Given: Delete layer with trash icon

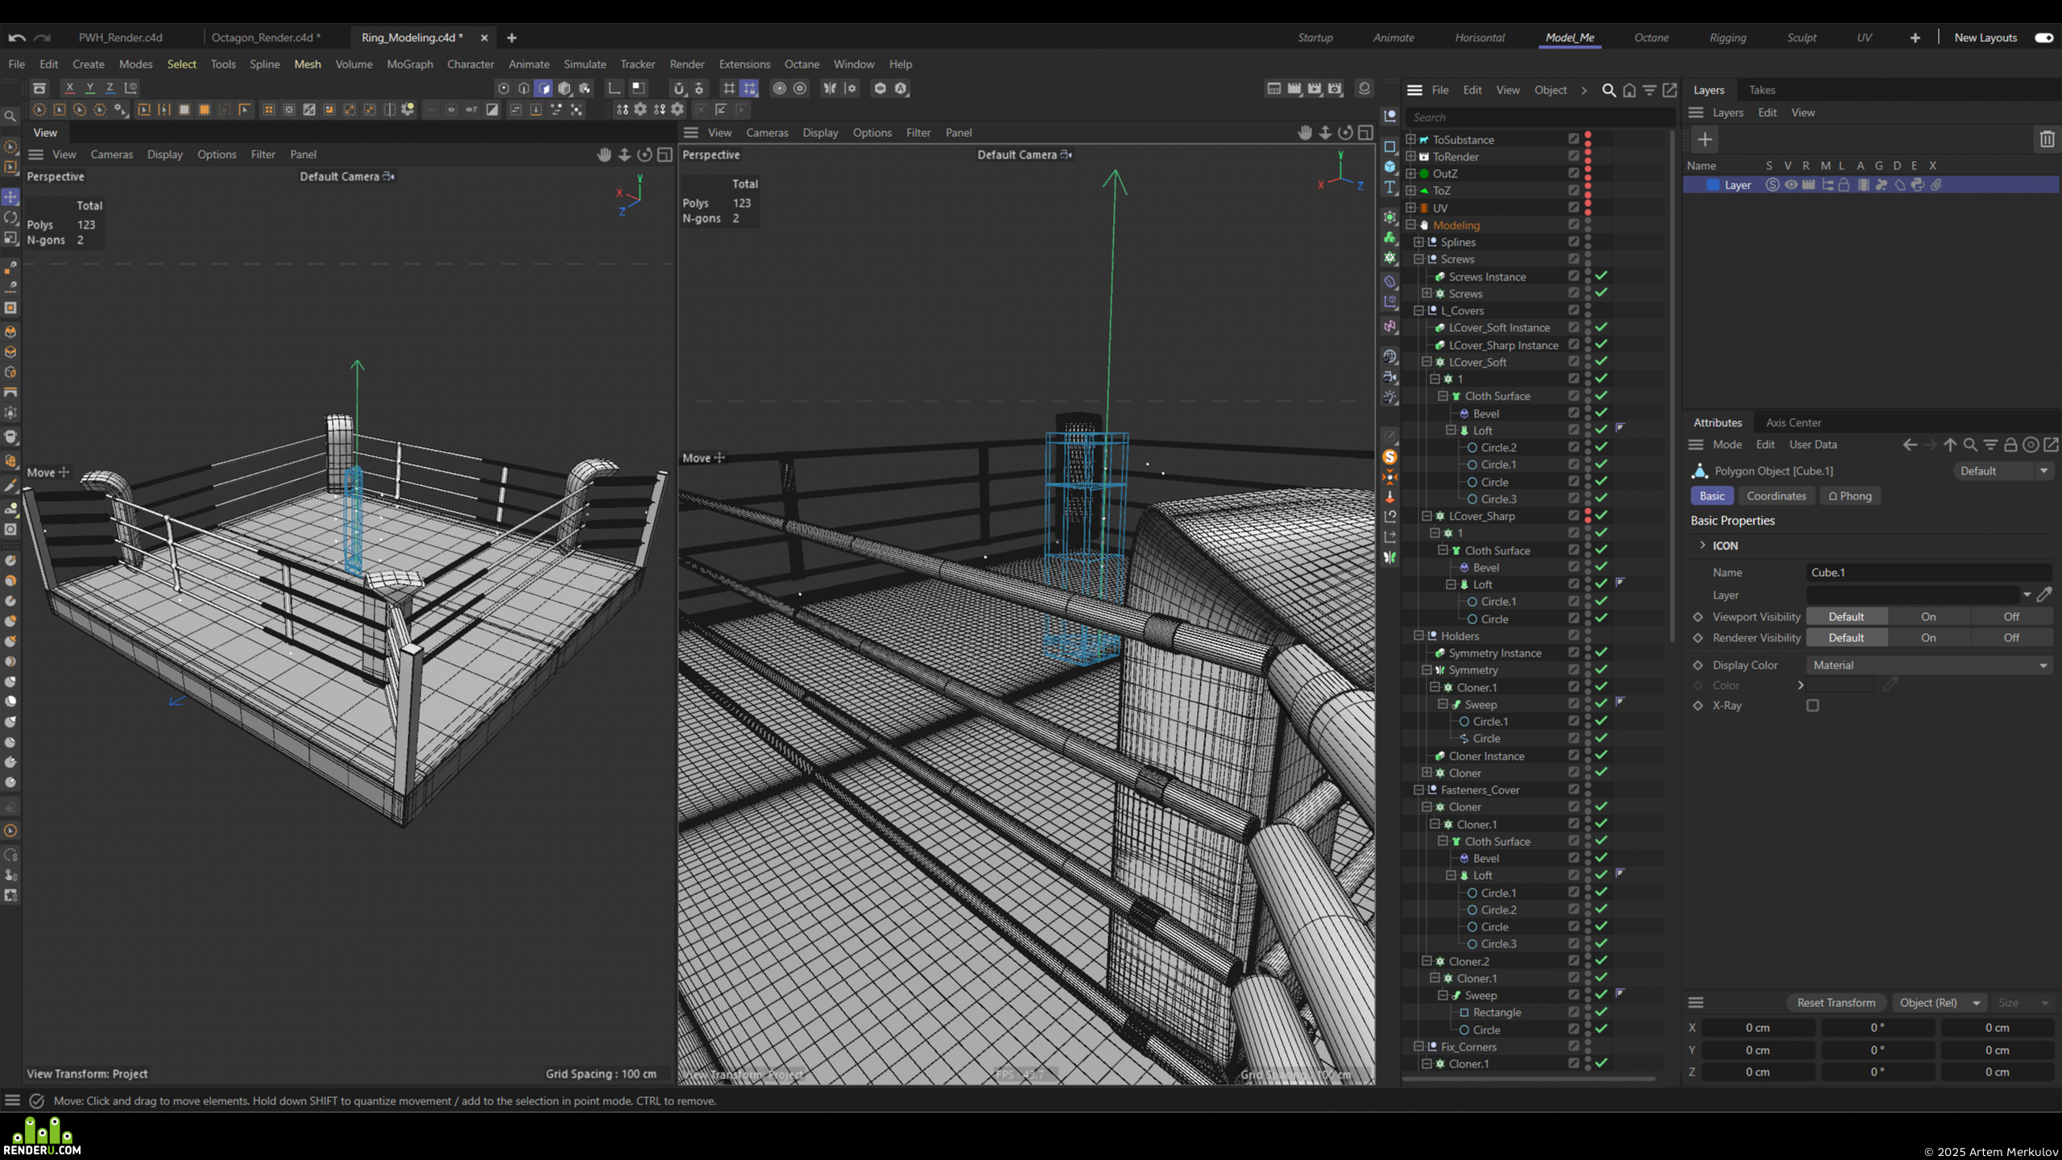Looking at the screenshot, I should click(x=2047, y=139).
